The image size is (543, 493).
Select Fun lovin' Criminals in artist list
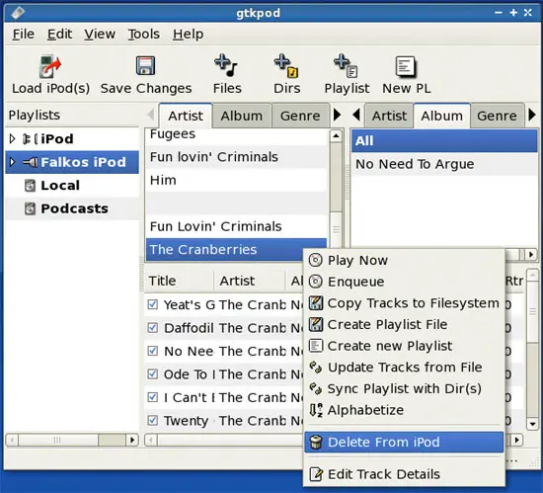point(214,157)
